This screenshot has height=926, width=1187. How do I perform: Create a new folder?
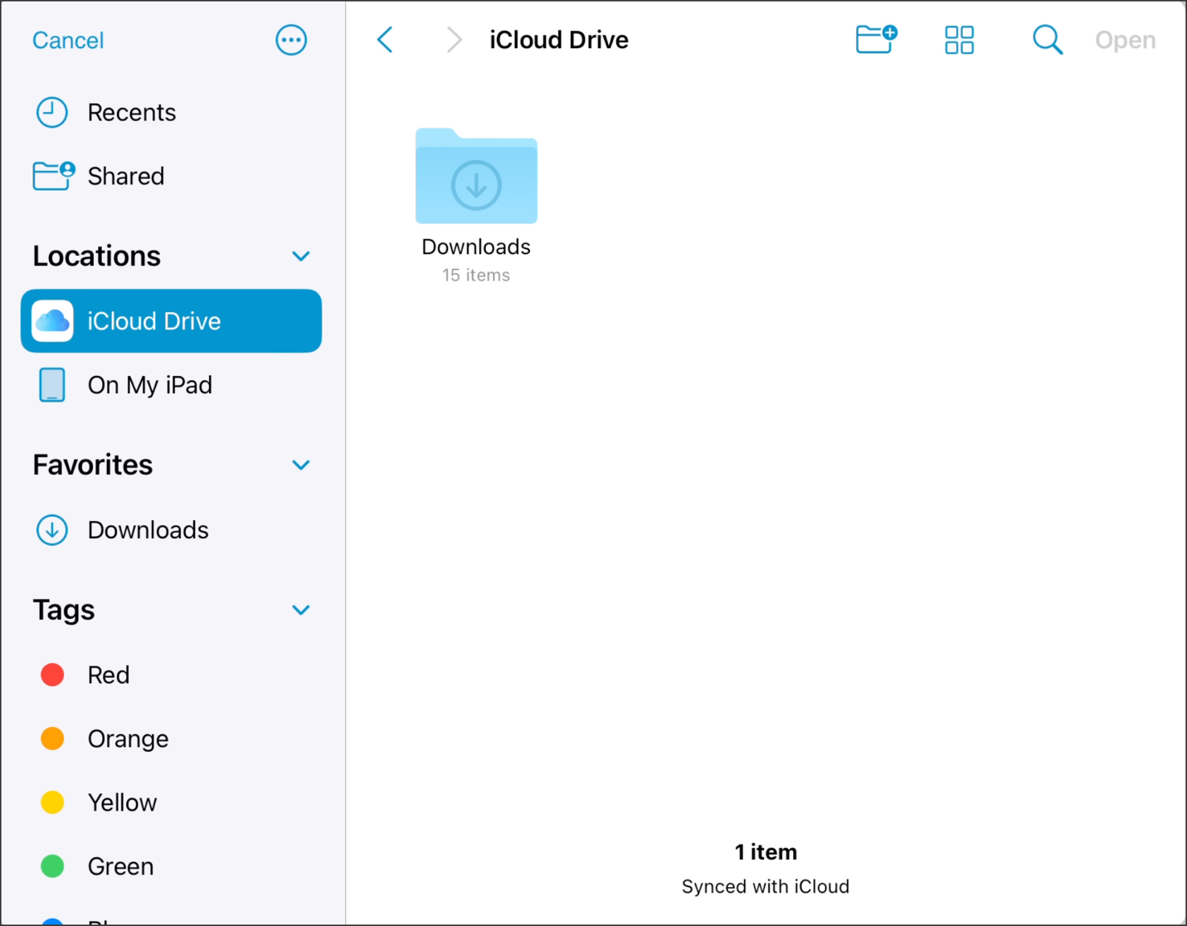point(877,40)
